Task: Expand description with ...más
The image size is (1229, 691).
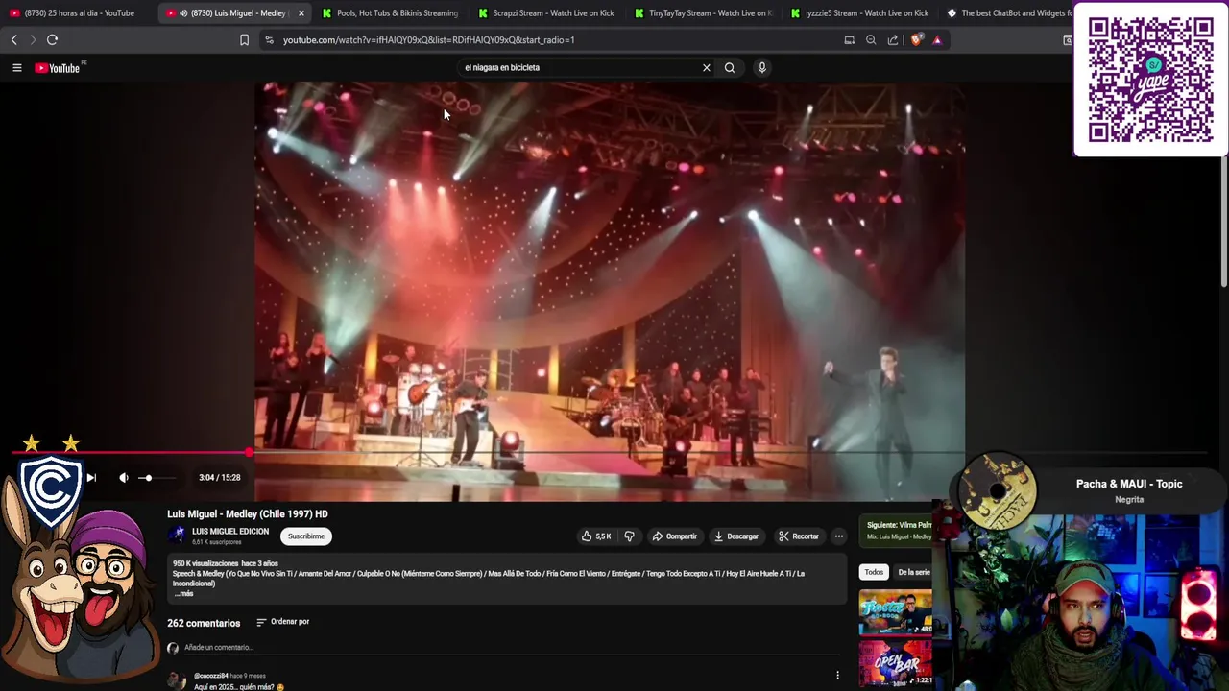Action: 183,593
